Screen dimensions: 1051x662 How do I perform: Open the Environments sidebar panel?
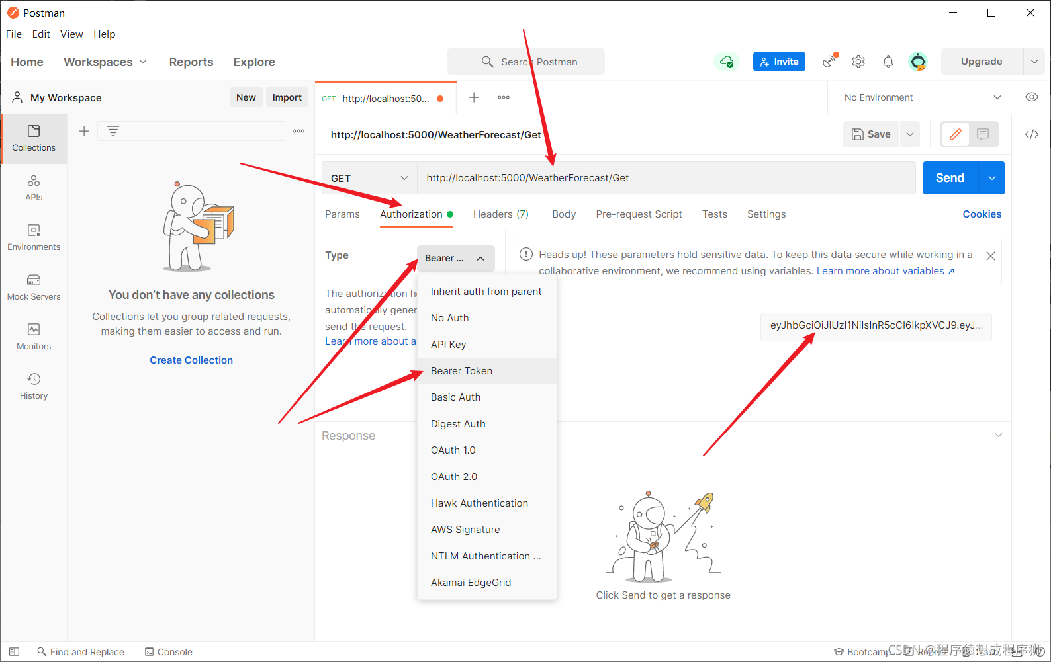tap(34, 238)
